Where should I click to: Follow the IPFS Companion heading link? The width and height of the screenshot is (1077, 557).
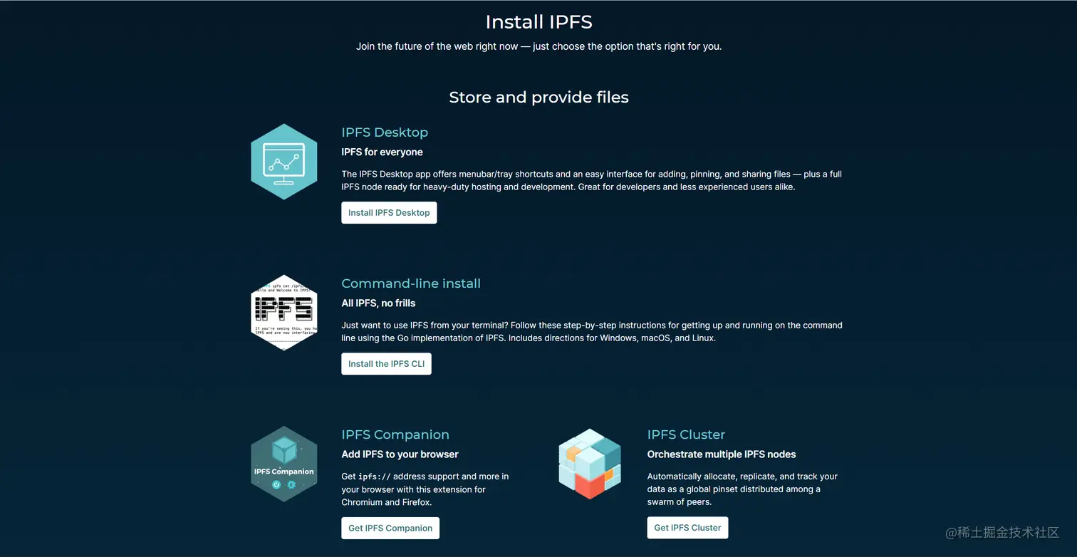coord(395,434)
